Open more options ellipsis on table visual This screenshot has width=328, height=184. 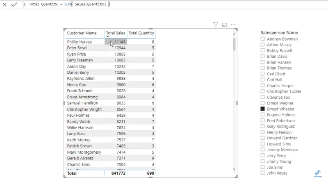point(233,25)
